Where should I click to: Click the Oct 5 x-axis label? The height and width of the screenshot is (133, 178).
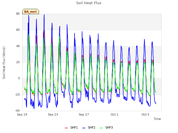pos(145,114)
